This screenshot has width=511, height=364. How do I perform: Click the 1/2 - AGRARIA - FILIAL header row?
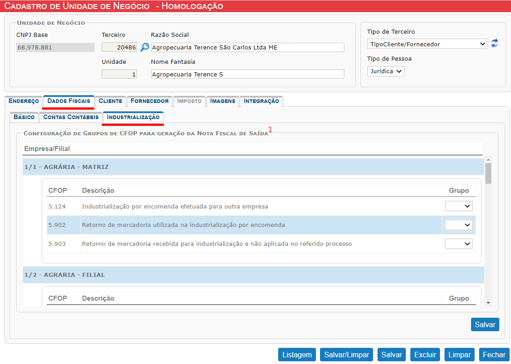(x=253, y=275)
